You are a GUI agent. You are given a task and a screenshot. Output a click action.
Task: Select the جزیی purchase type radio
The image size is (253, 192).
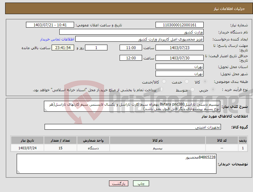pos(213,89)
